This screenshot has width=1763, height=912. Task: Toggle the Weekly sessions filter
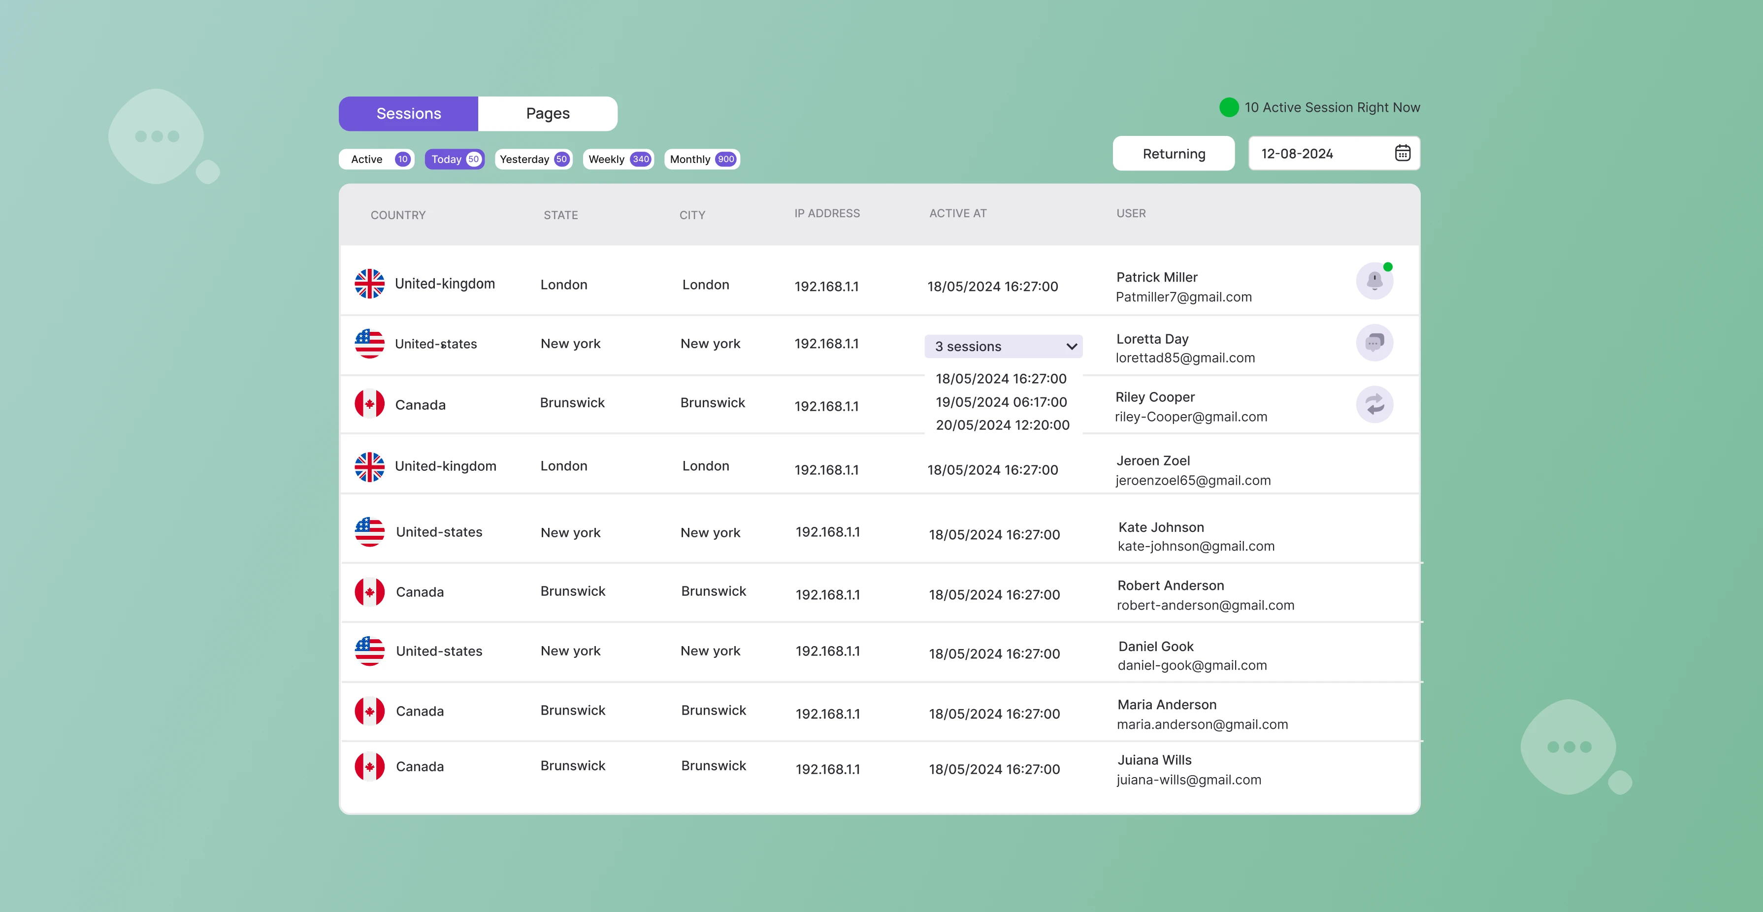618,159
